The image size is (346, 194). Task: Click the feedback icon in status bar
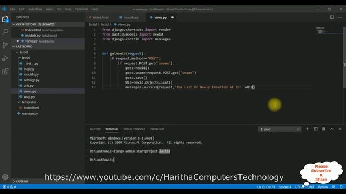pyautogui.click(x=334, y=187)
